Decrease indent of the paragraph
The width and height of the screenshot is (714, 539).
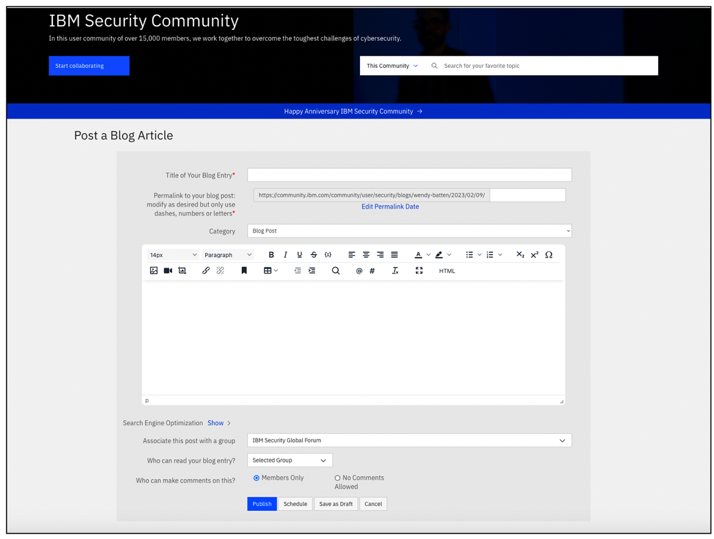coord(297,270)
